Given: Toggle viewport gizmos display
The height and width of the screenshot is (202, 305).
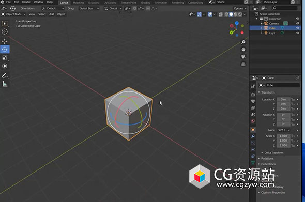Looking at the screenshot, I should [x=199, y=14].
